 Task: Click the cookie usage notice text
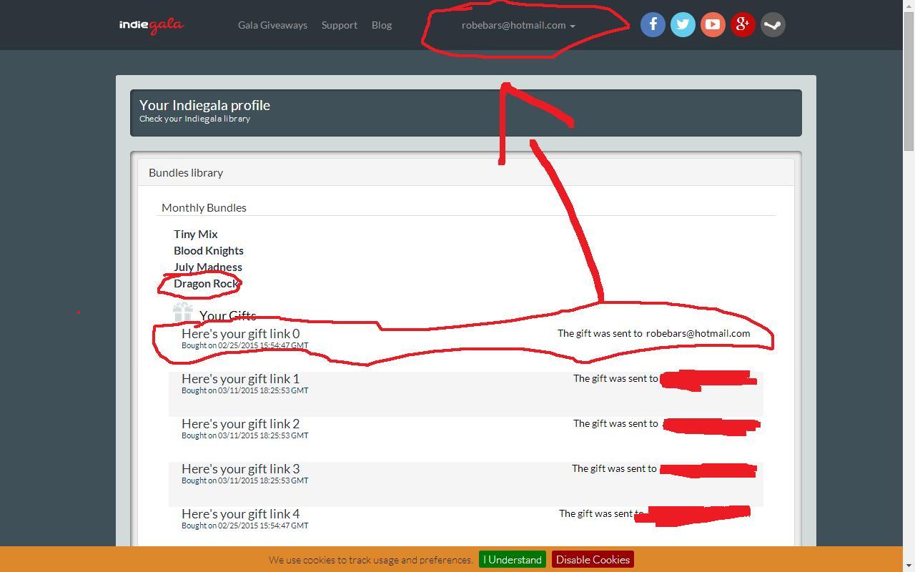click(x=371, y=560)
